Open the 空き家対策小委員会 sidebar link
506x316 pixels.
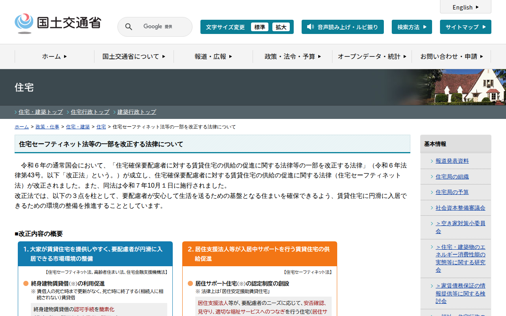(x=461, y=227)
